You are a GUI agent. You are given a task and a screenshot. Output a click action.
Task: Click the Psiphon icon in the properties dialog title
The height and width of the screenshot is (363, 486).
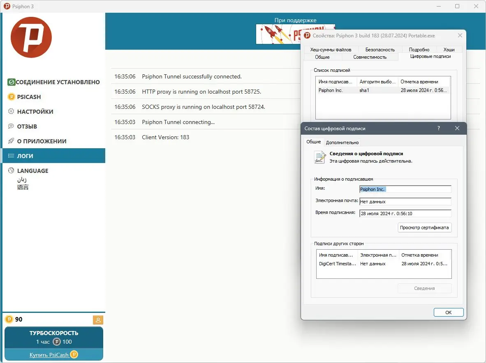coord(307,36)
